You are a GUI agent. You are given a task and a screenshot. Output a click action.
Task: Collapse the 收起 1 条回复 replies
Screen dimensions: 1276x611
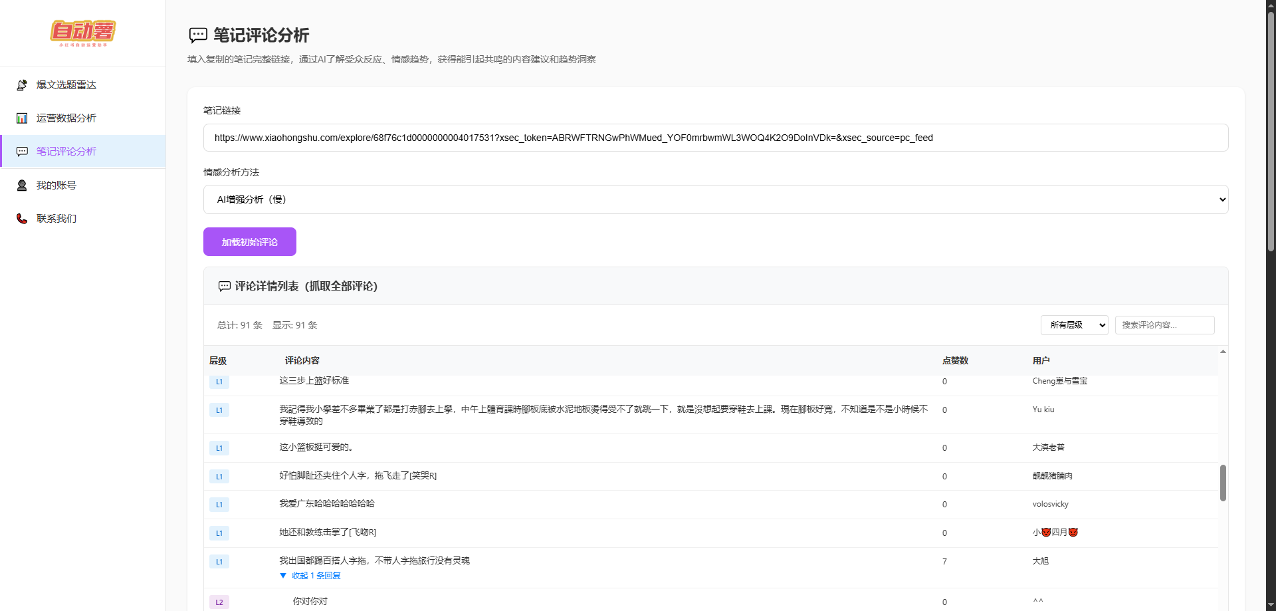(310, 575)
